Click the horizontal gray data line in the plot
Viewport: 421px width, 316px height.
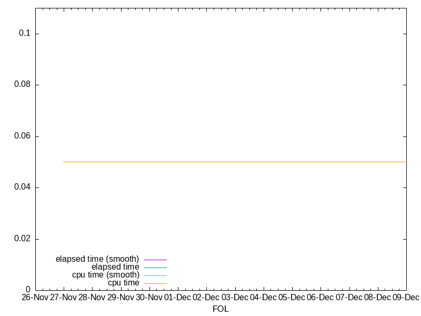[234, 162]
